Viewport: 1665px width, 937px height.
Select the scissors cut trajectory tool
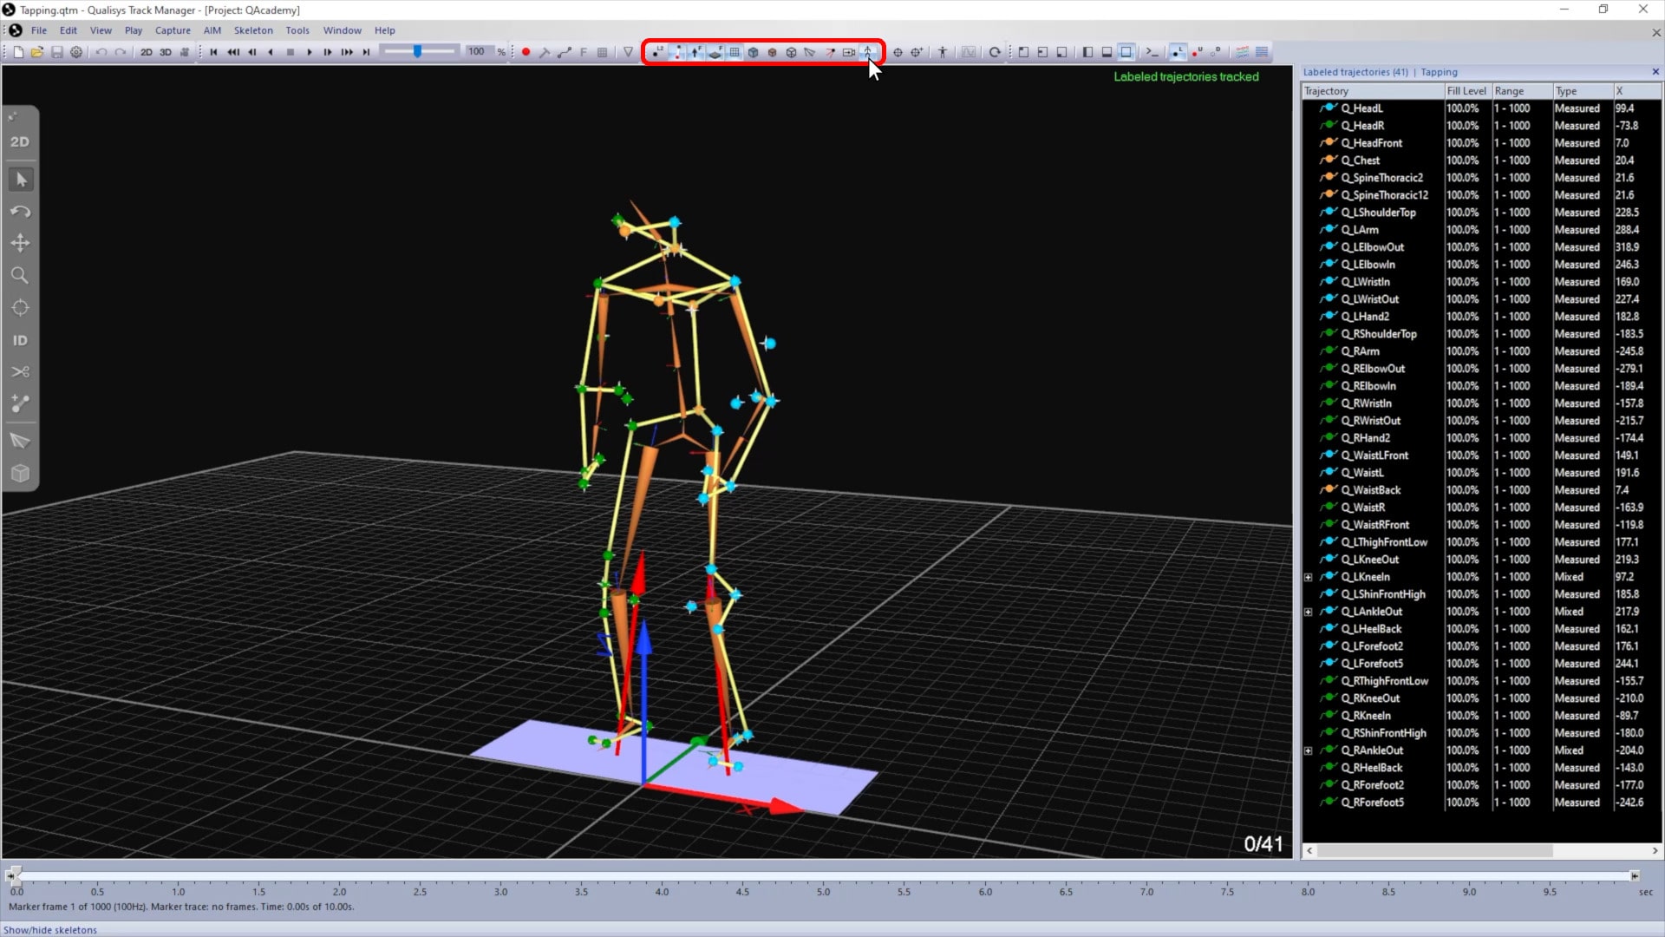coord(21,372)
